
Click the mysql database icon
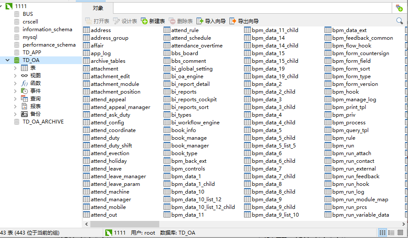pos(17,37)
